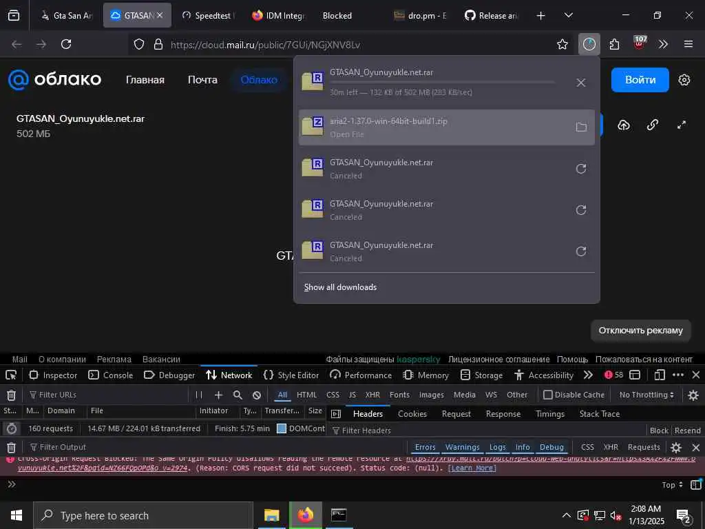The width and height of the screenshot is (705, 529).
Task: Click the uBlock icon showing 107
Action: pos(640,43)
